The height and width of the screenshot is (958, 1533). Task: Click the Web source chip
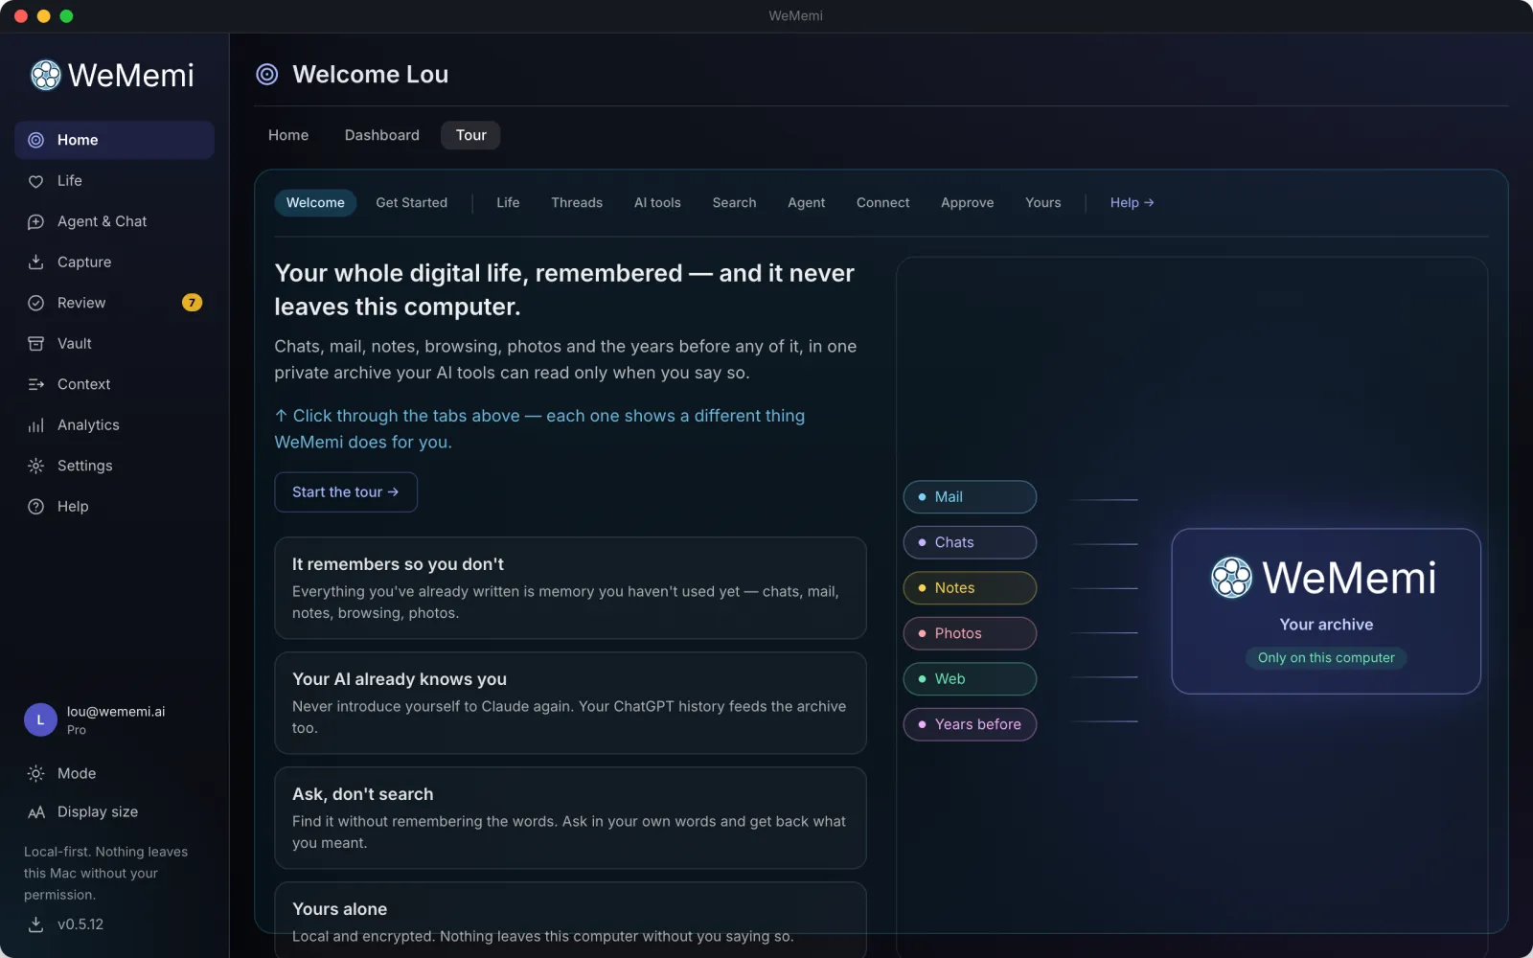970,679
